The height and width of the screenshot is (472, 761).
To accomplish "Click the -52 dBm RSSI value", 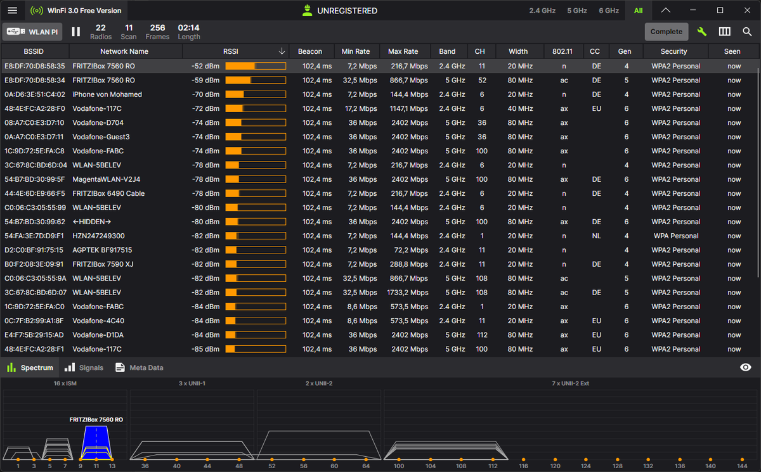I will [205, 66].
